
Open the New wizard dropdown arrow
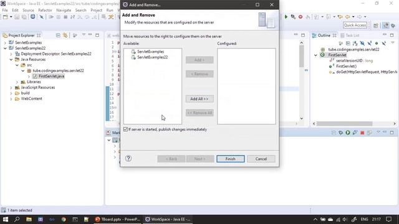pos(11,17)
